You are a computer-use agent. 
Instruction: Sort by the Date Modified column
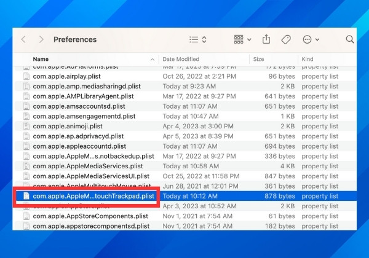pyautogui.click(x=181, y=59)
